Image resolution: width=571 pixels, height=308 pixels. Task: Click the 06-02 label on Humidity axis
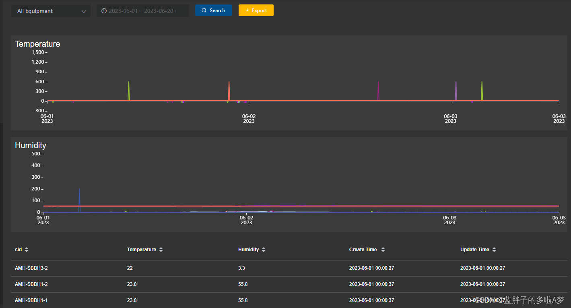(246, 220)
